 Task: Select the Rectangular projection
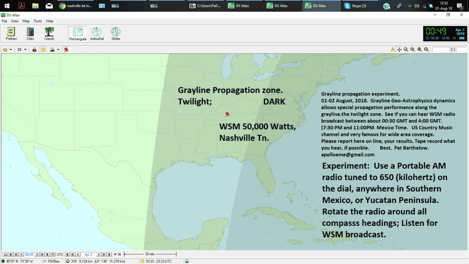[x=78, y=33]
